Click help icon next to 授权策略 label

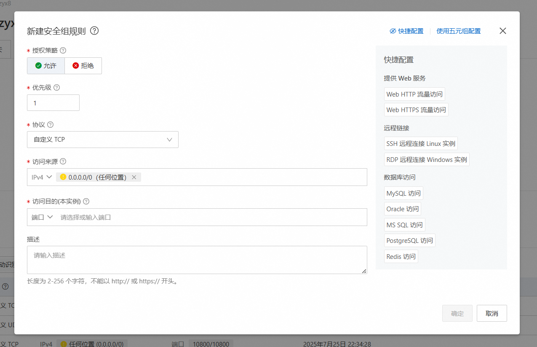tap(63, 51)
